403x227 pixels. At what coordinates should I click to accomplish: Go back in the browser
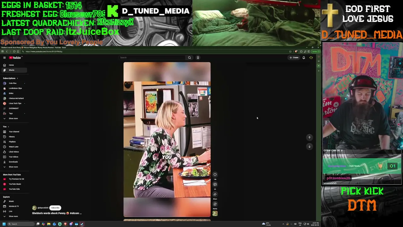7,52
